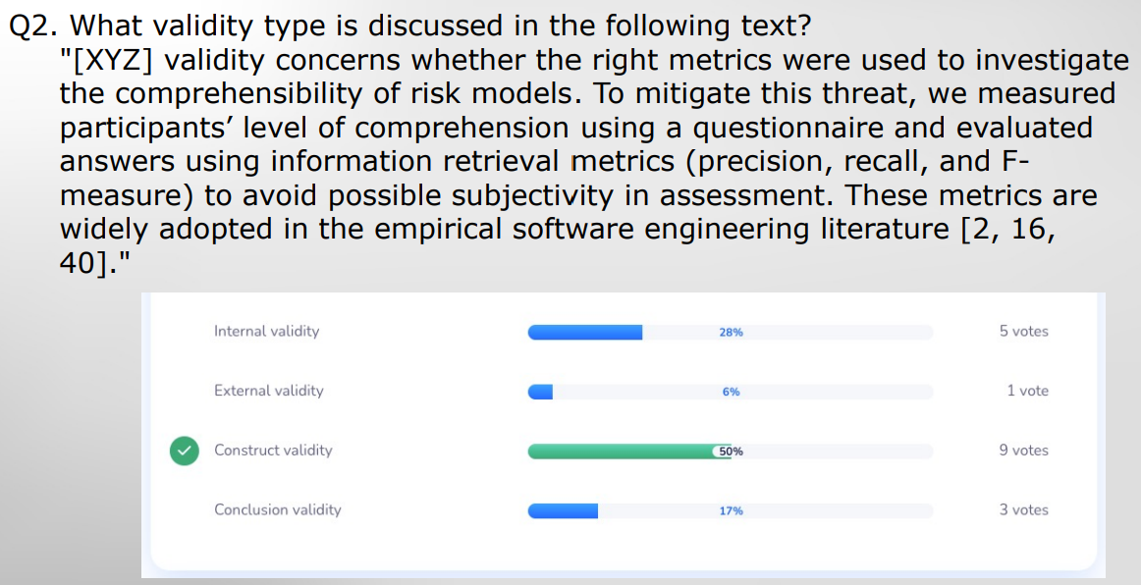Click the blue Conclusion validity result bar
The image size is (1141, 585).
tap(563, 511)
